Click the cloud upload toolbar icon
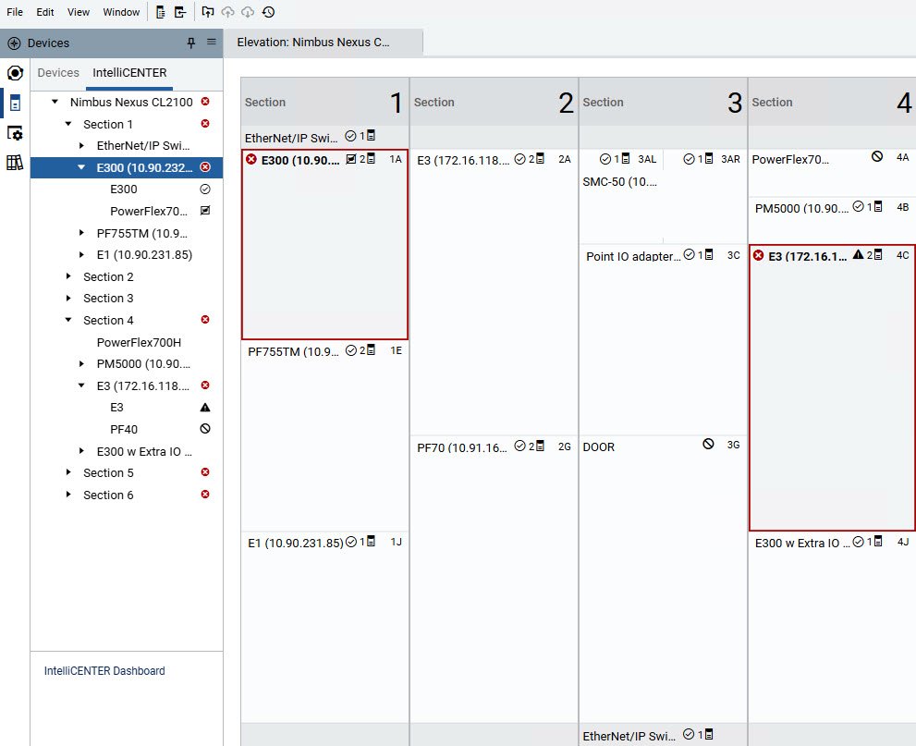This screenshot has width=916, height=746. (227, 12)
